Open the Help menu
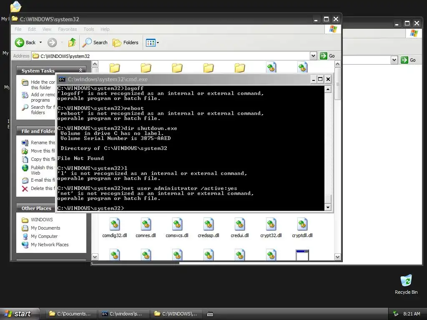Screen dimensions: 427x320 (105, 29)
